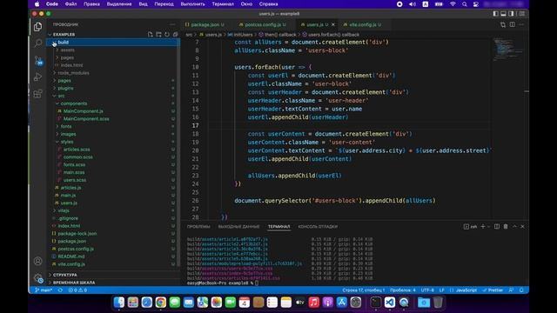Image resolution: width=557 pixels, height=313 pixels.
Task: Open the Explorer view in activity bar
Action: click(x=37, y=27)
